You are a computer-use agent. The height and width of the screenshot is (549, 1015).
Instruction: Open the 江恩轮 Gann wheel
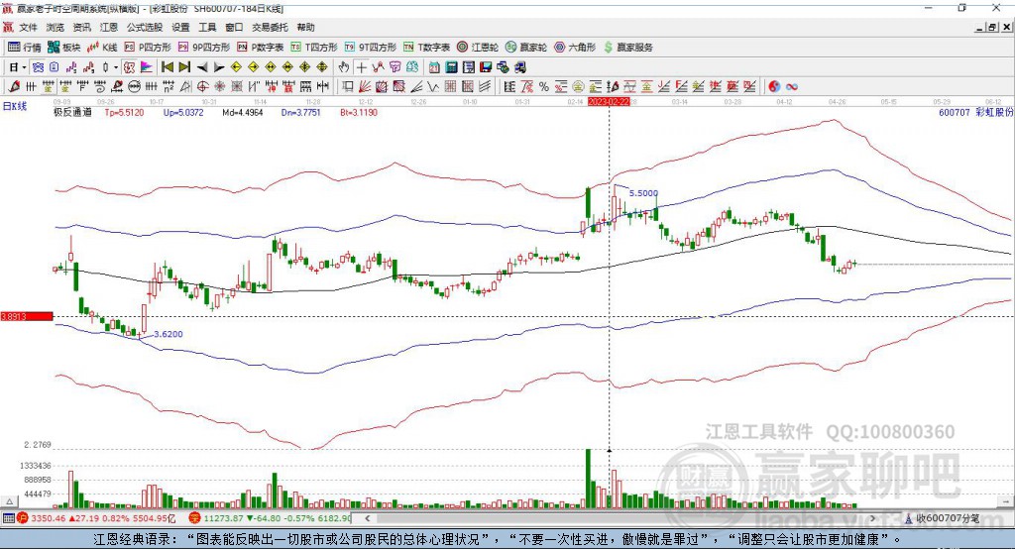[x=478, y=48]
